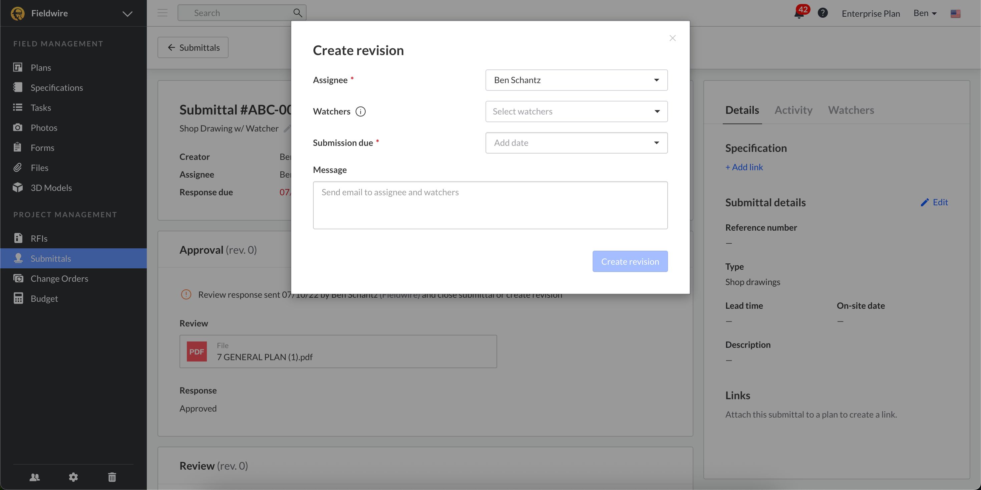This screenshot has width=981, height=490.
Task: Open the help question mark icon
Action: pyautogui.click(x=823, y=13)
